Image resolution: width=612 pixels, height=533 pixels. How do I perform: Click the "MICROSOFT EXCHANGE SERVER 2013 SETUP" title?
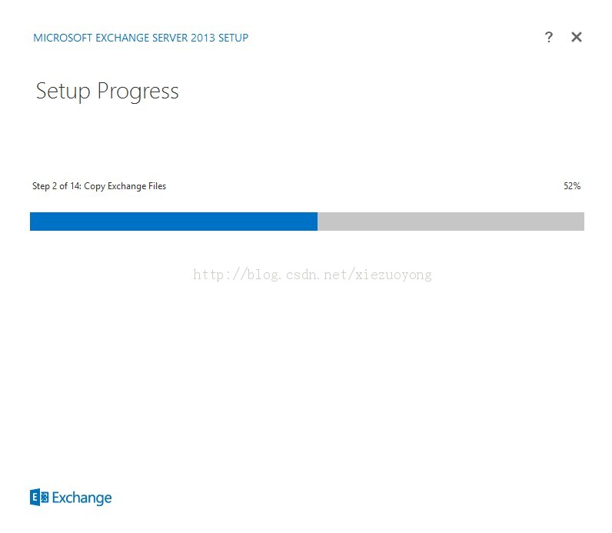tap(141, 38)
